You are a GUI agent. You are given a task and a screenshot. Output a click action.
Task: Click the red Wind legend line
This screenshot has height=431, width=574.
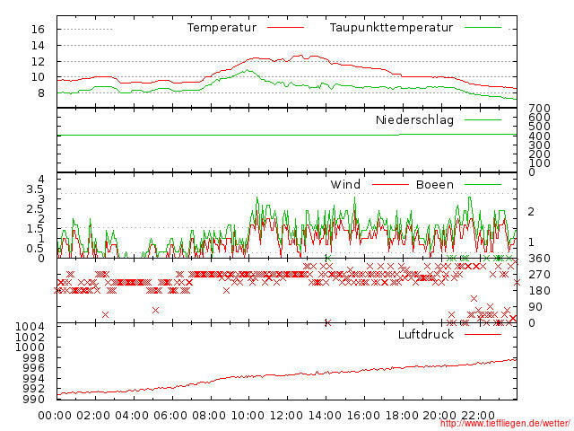(390, 184)
